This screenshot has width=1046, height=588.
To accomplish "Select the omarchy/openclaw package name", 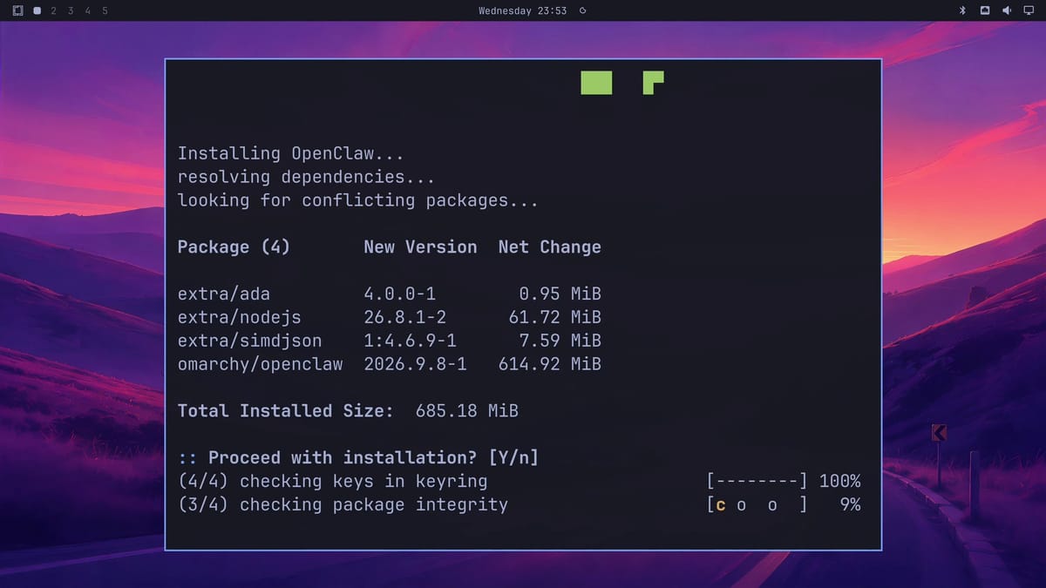I will coord(260,364).
